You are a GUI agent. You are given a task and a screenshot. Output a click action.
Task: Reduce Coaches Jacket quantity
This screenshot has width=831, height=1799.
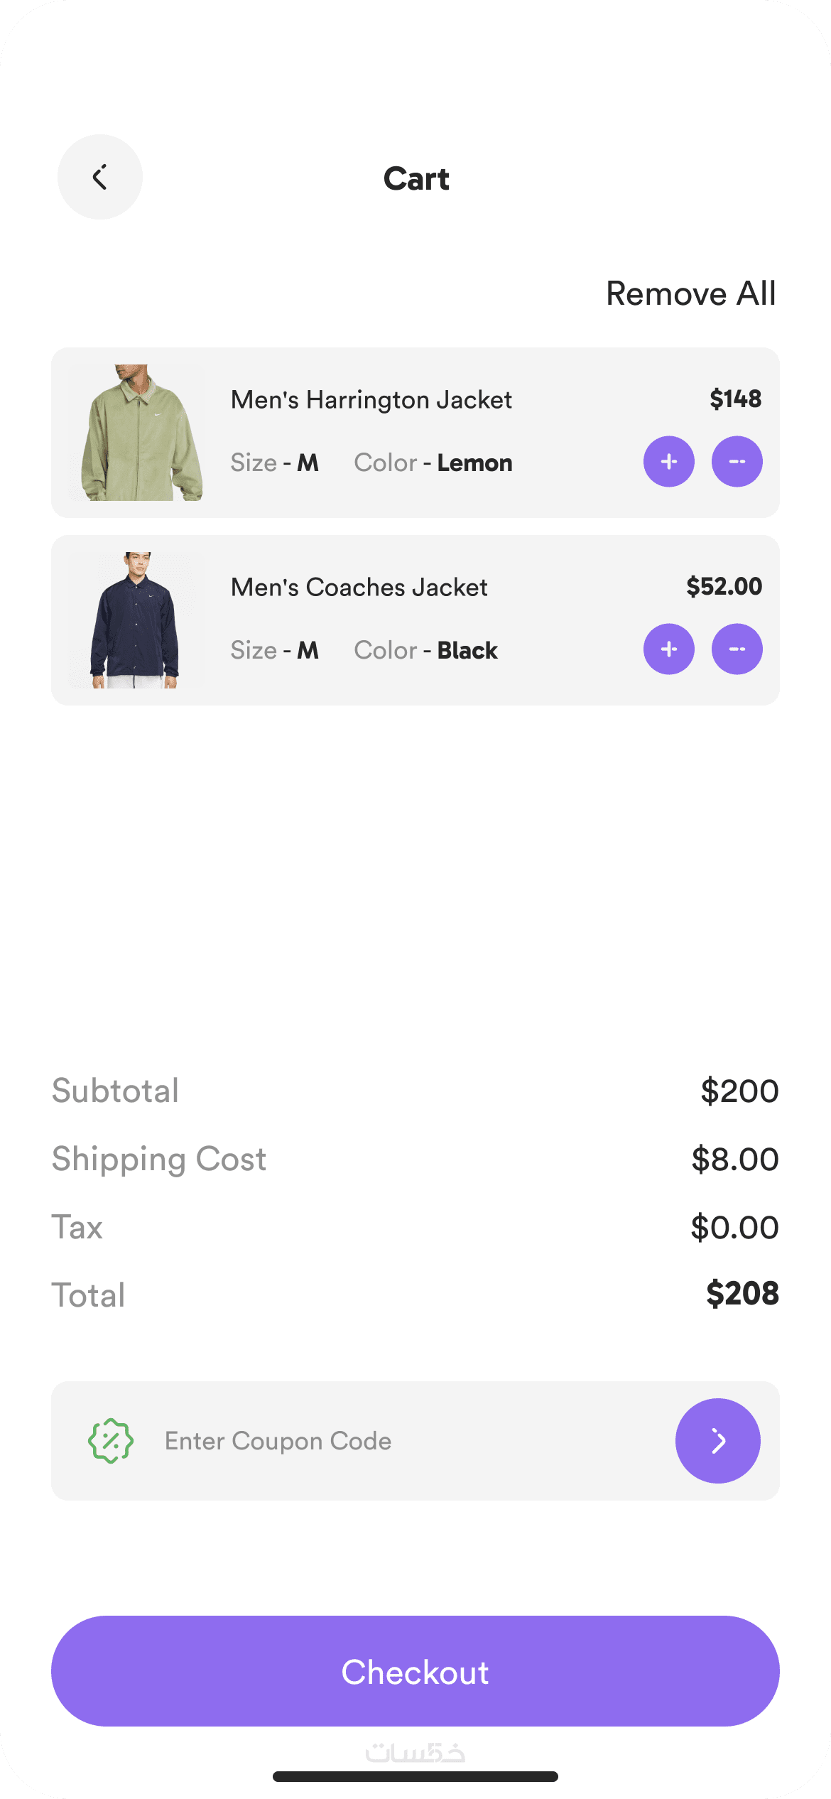(737, 649)
